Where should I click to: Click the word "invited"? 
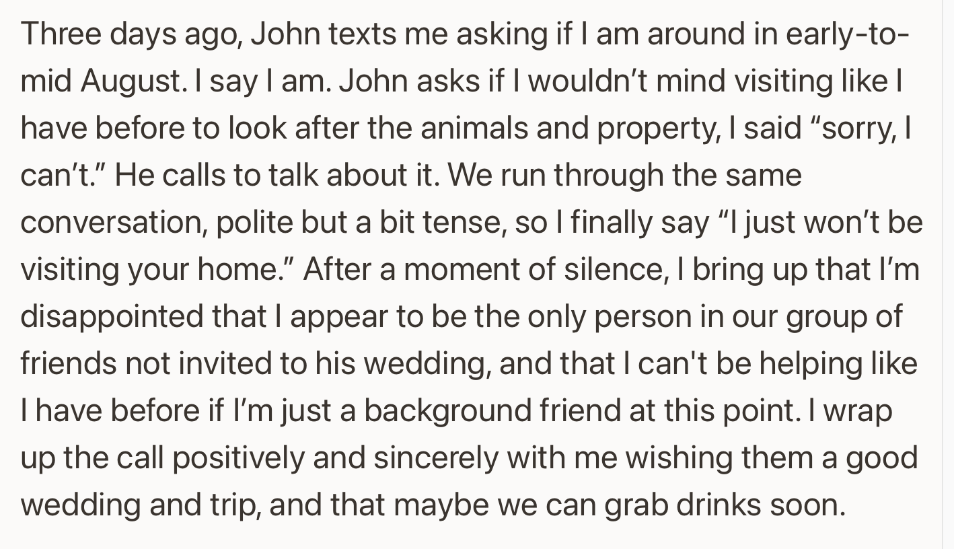[x=222, y=364]
